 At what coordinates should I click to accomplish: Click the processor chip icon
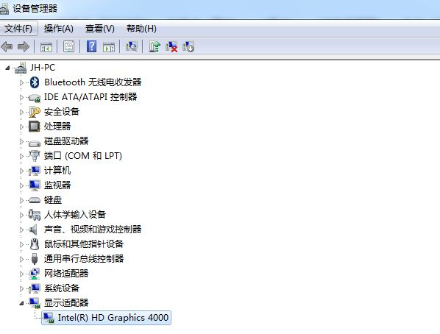coord(35,127)
